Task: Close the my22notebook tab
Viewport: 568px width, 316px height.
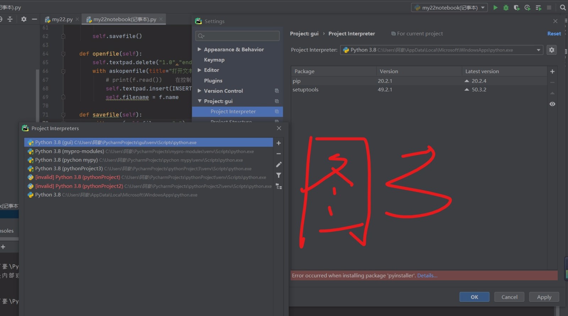Action: pyautogui.click(x=161, y=19)
